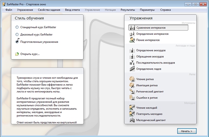Screen dimensions: 209x137
Task: Click the Имитация ритма icon
Action: [132, 85]
